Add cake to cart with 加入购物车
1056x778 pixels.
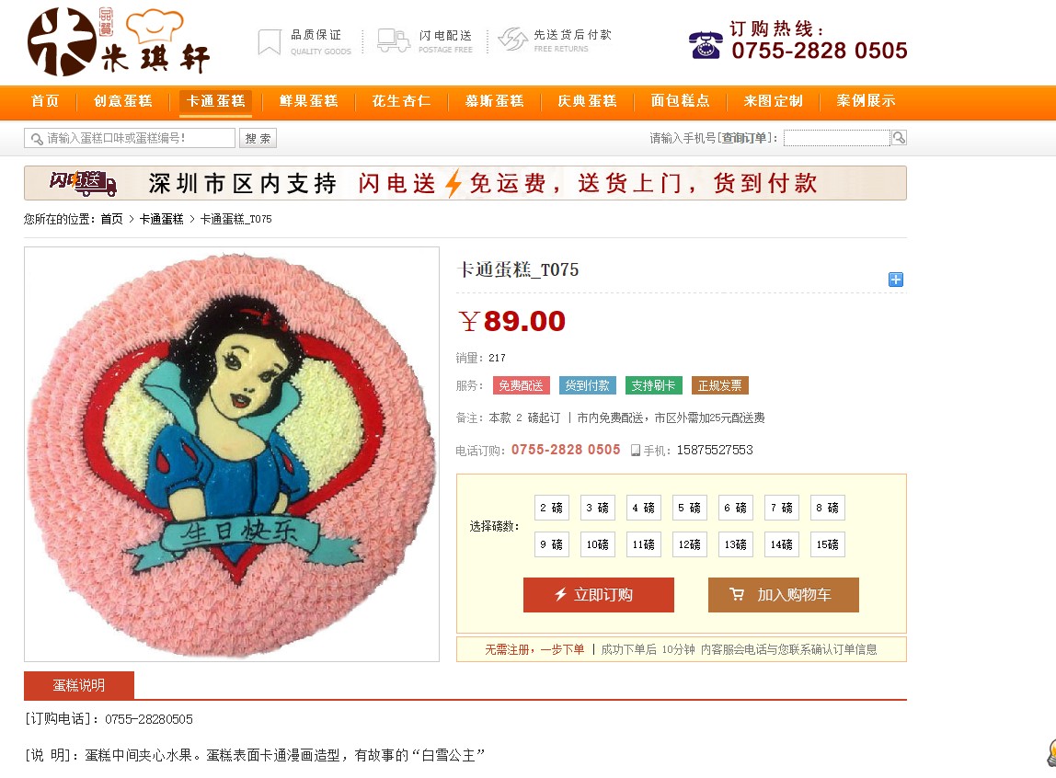[x=783, y=595]
